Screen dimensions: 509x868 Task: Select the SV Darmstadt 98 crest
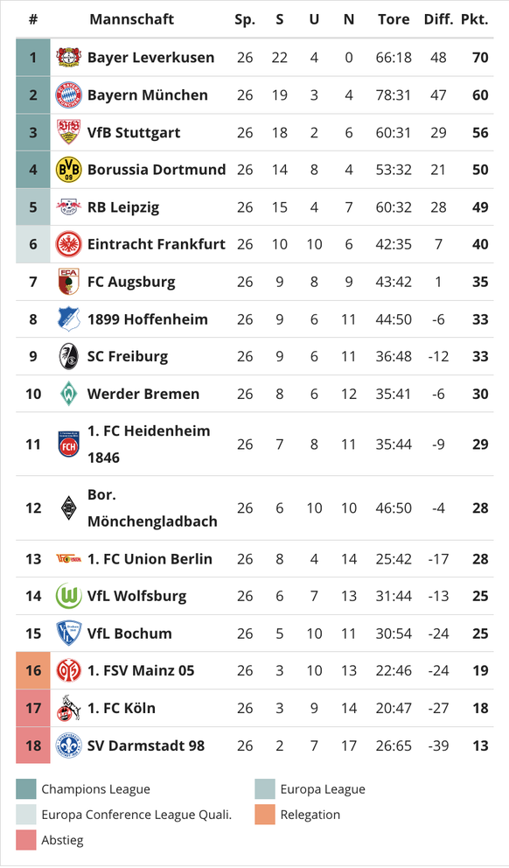pos(68,745)
